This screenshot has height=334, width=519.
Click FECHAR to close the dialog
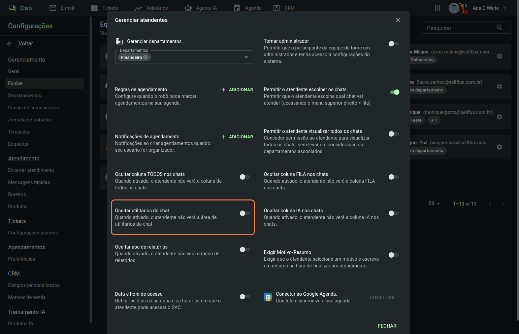(x=387, y=326)
